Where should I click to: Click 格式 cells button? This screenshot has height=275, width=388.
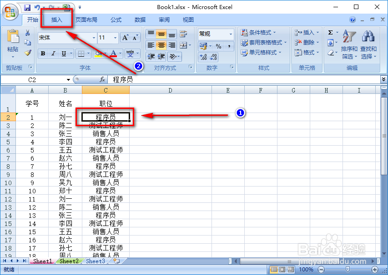(307, 52)
